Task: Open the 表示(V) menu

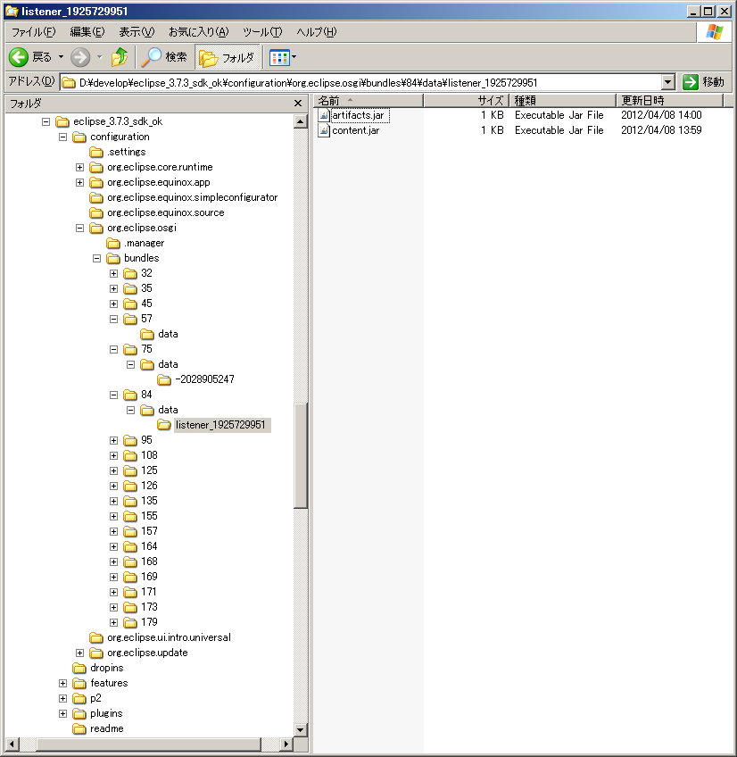Action: 137,32
